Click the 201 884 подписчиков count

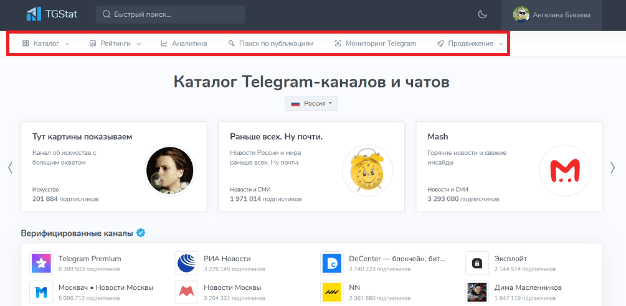coord(65,198)
